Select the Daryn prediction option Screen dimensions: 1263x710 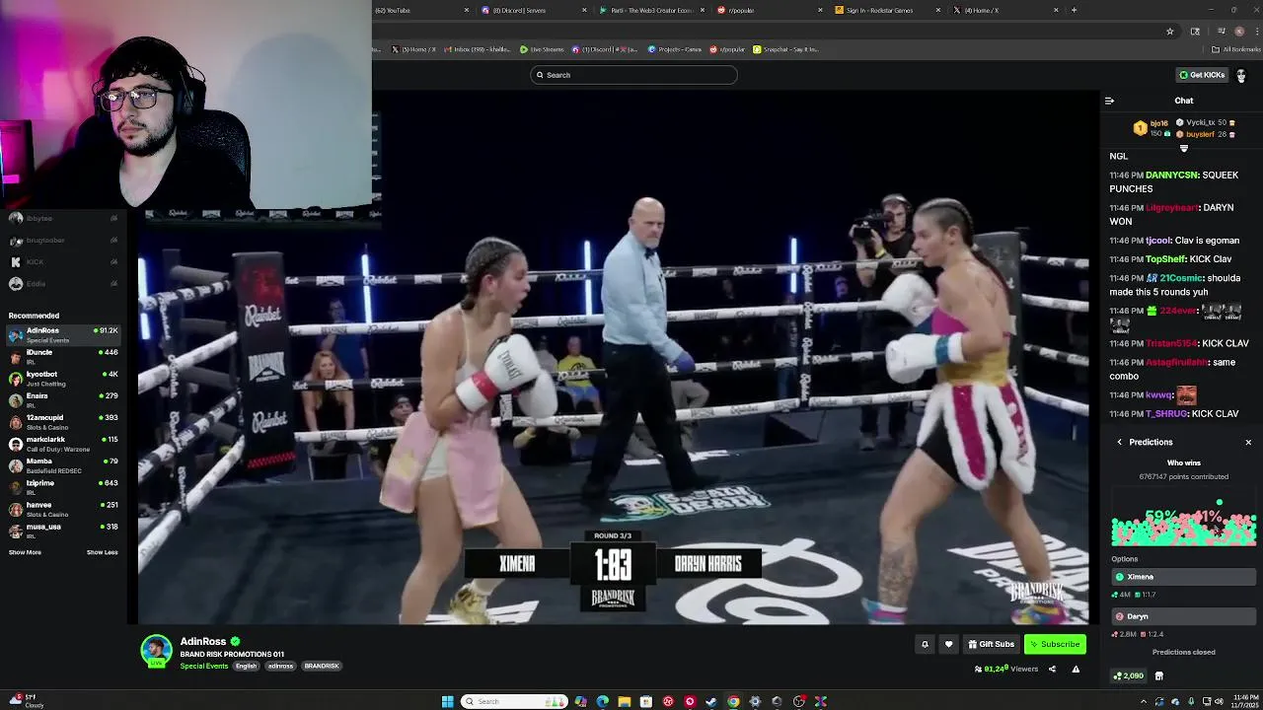click(1183, 616)
